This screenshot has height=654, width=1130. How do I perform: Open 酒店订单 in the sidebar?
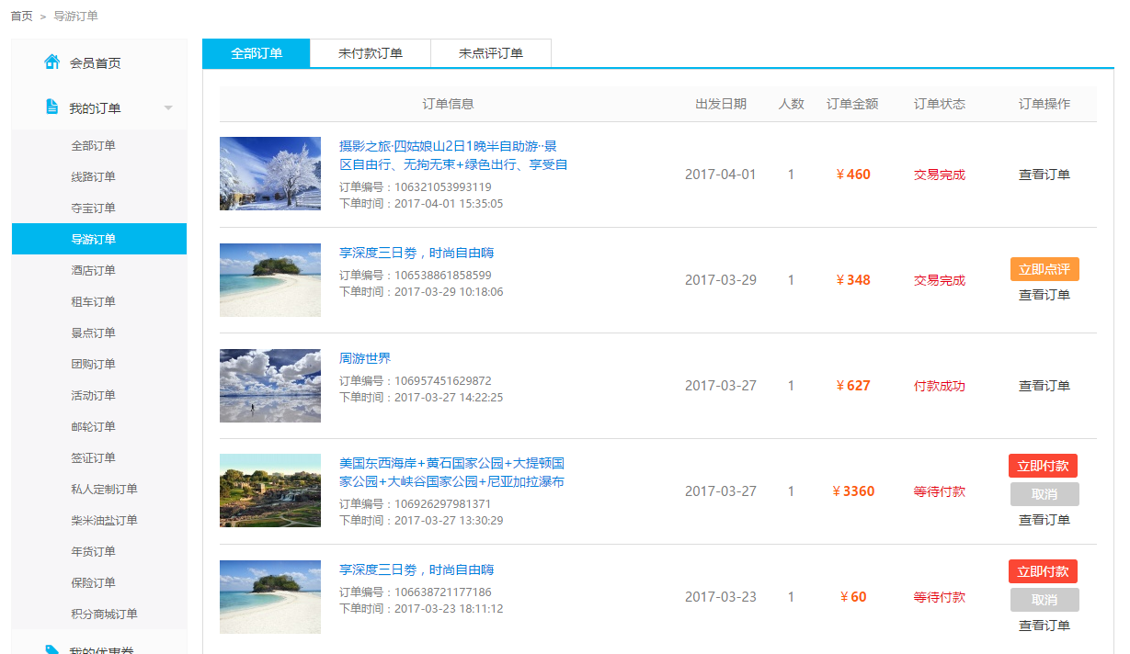94,270
